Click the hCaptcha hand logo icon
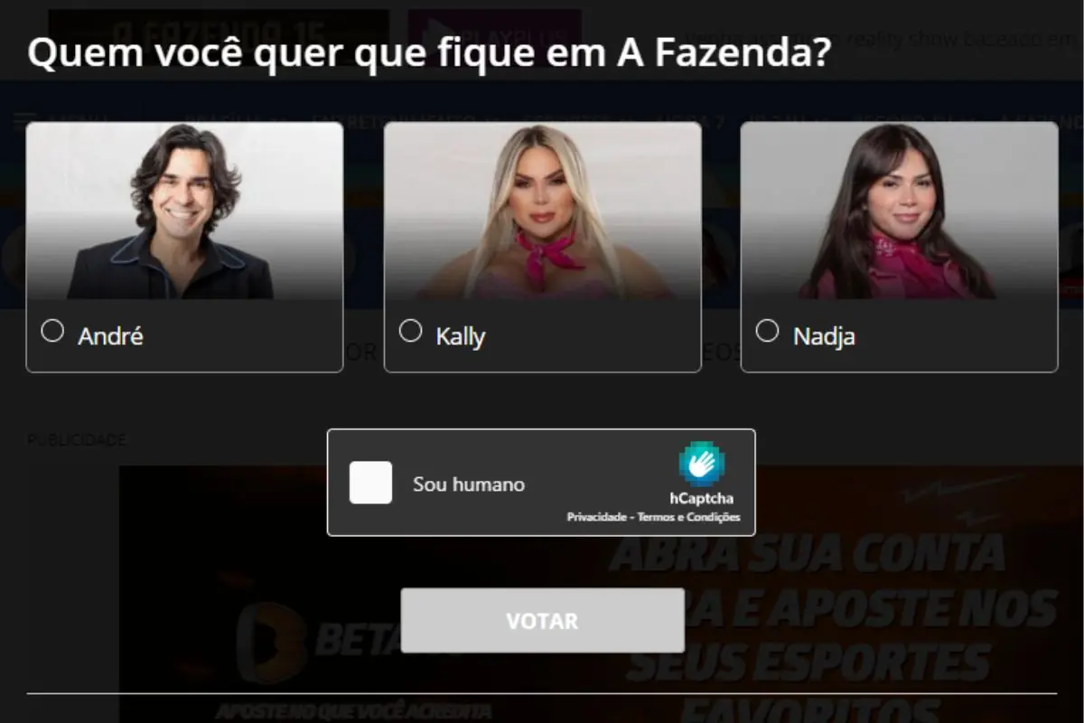Screen dimensions: 1084x723 click(x=702, y=465)
